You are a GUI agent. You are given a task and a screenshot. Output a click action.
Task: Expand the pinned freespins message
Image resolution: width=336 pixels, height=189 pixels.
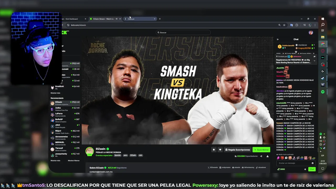pos(314,61)
